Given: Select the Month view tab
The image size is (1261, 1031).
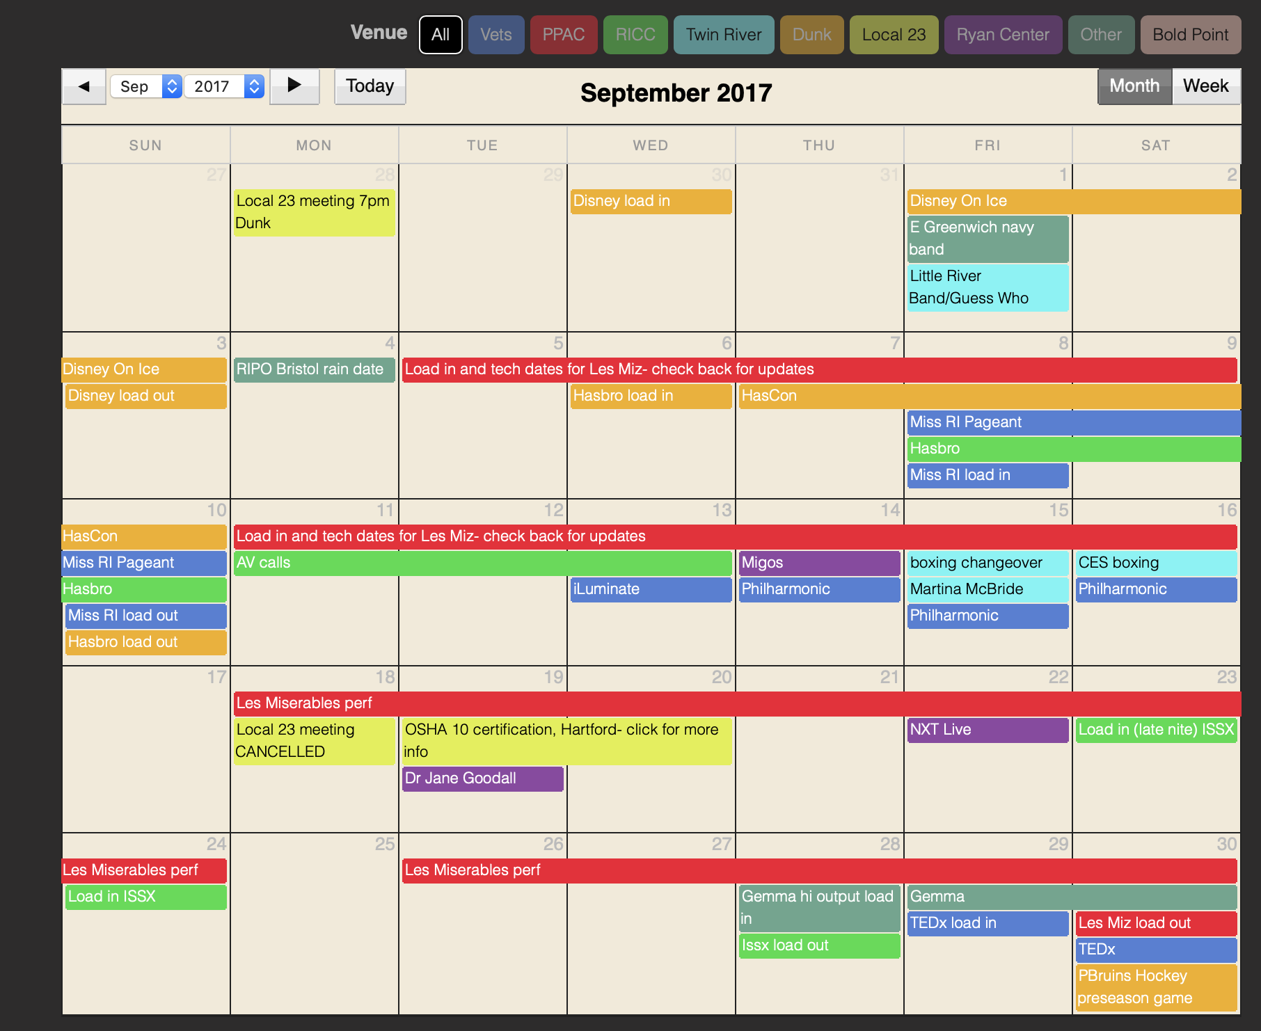Looking at the screenshot, I should 1134,86.
